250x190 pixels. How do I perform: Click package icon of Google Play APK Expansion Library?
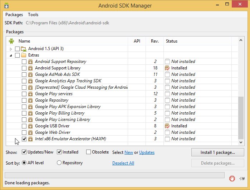click(30, 107)
